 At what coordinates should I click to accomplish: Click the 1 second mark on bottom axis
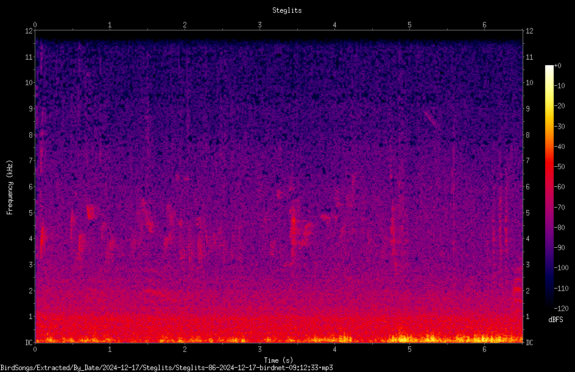110,349
